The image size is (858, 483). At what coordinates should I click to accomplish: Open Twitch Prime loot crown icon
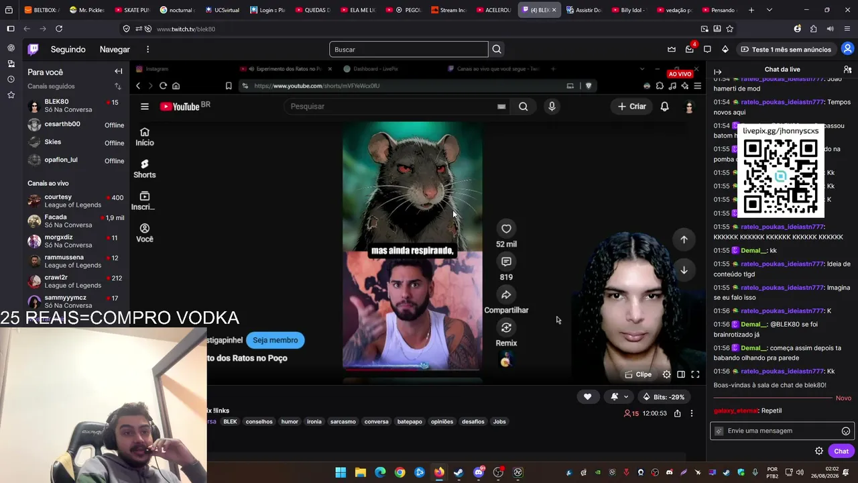tap(672, 49)
